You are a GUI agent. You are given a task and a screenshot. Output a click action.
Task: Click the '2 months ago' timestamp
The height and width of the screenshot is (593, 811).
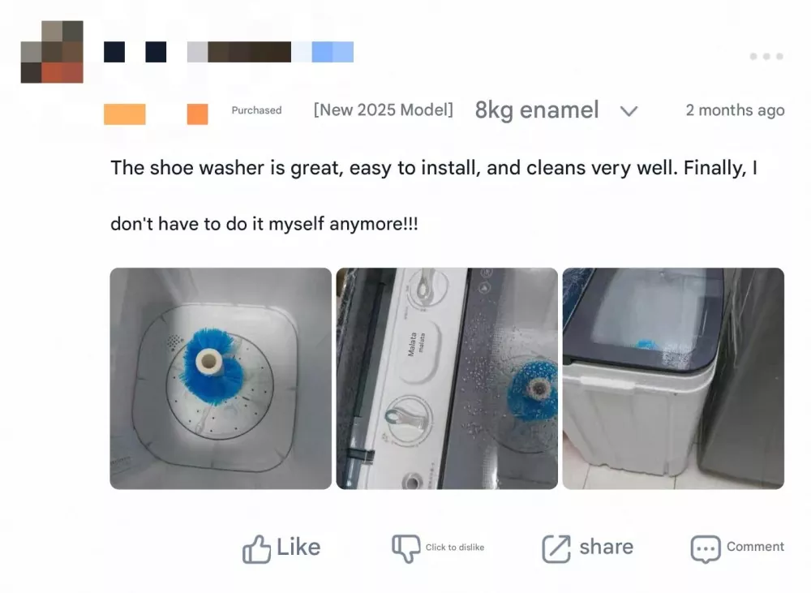pos(735,110)
